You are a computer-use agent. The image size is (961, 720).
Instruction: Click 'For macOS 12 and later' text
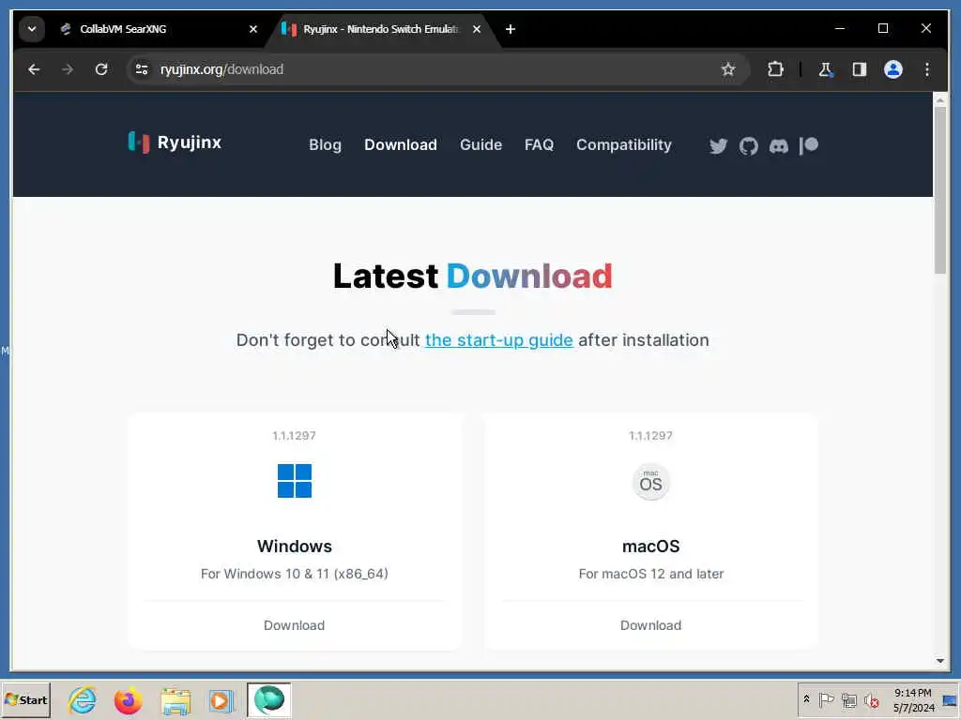[651, 574]
